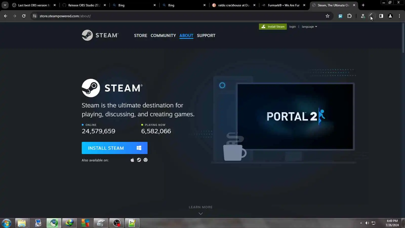Click the Apple macOS availability icon

pyautogui.click(x=132, y=160)
